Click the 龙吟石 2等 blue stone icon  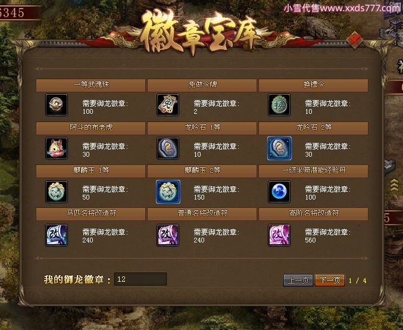(279, 148)
